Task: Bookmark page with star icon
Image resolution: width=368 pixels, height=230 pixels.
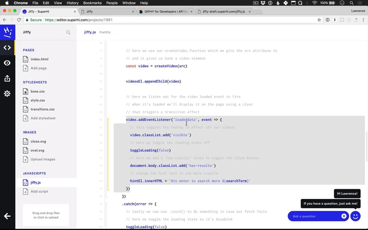Action: pyautogui.click(x=319, y=20)
